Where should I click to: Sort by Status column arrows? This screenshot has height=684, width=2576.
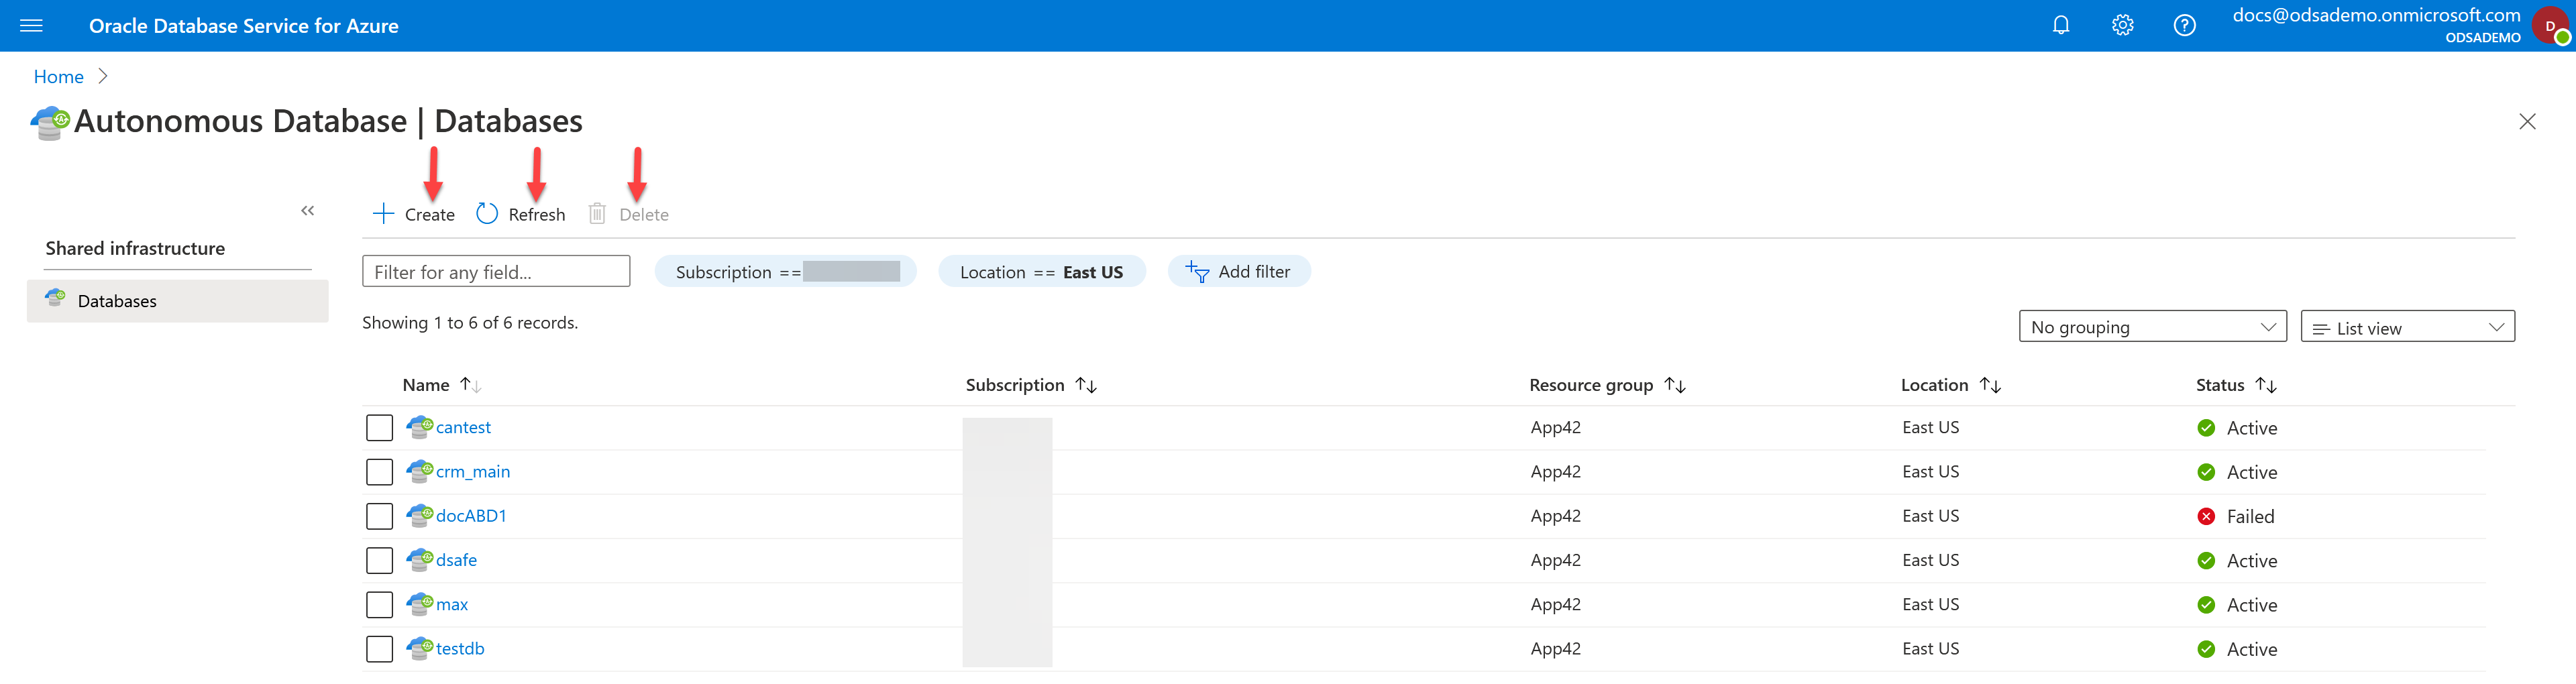[x=2266, y=385]
